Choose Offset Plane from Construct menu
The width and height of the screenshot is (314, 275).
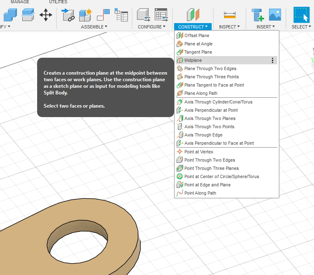[196, 35]
